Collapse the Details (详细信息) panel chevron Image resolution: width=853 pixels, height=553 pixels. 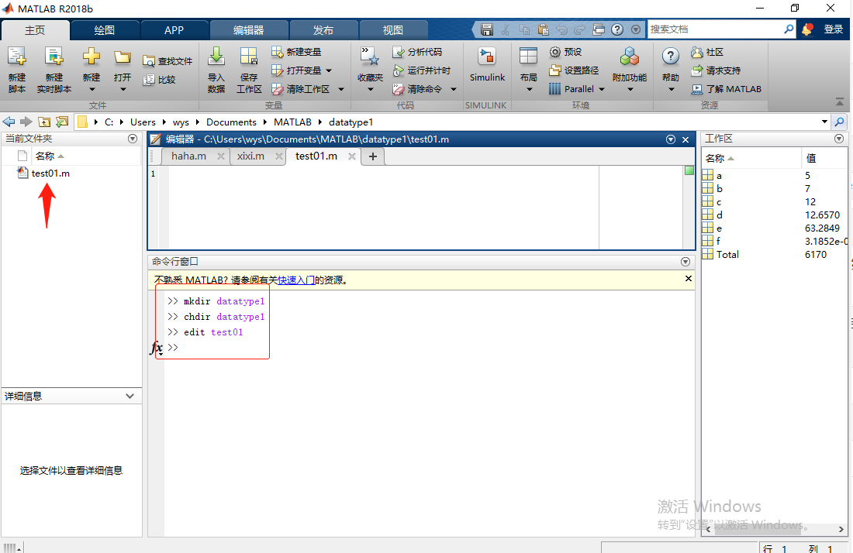(130, 396)
